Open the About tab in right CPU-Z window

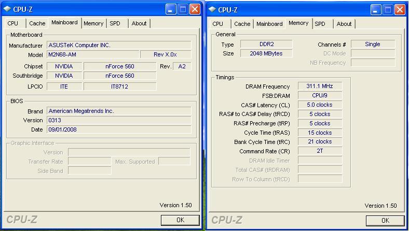point(344,24)
